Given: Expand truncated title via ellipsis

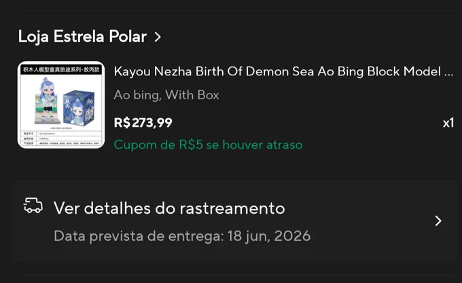Looking at the screenshot, I should [448, 71].
